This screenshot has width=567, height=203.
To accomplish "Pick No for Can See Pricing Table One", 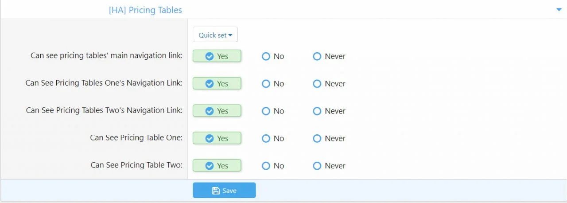I will 266,138.
